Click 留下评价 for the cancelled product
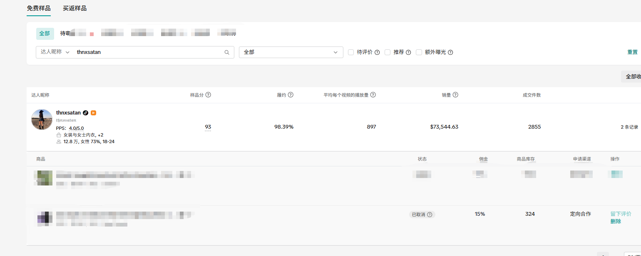 [x=621, y=214]
